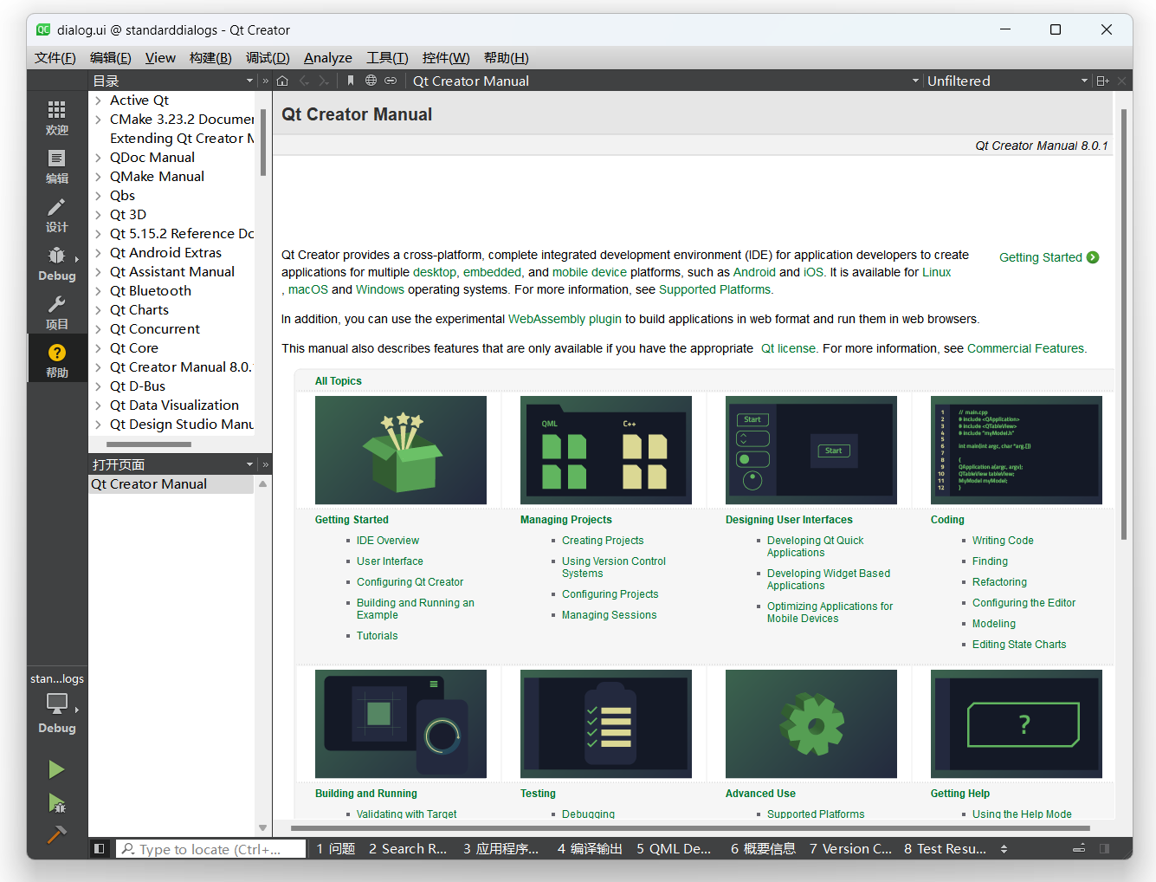The width and height of the screenshot is (1156, 882).
Task: Go to the help Home page
Action: coord(282,81)
